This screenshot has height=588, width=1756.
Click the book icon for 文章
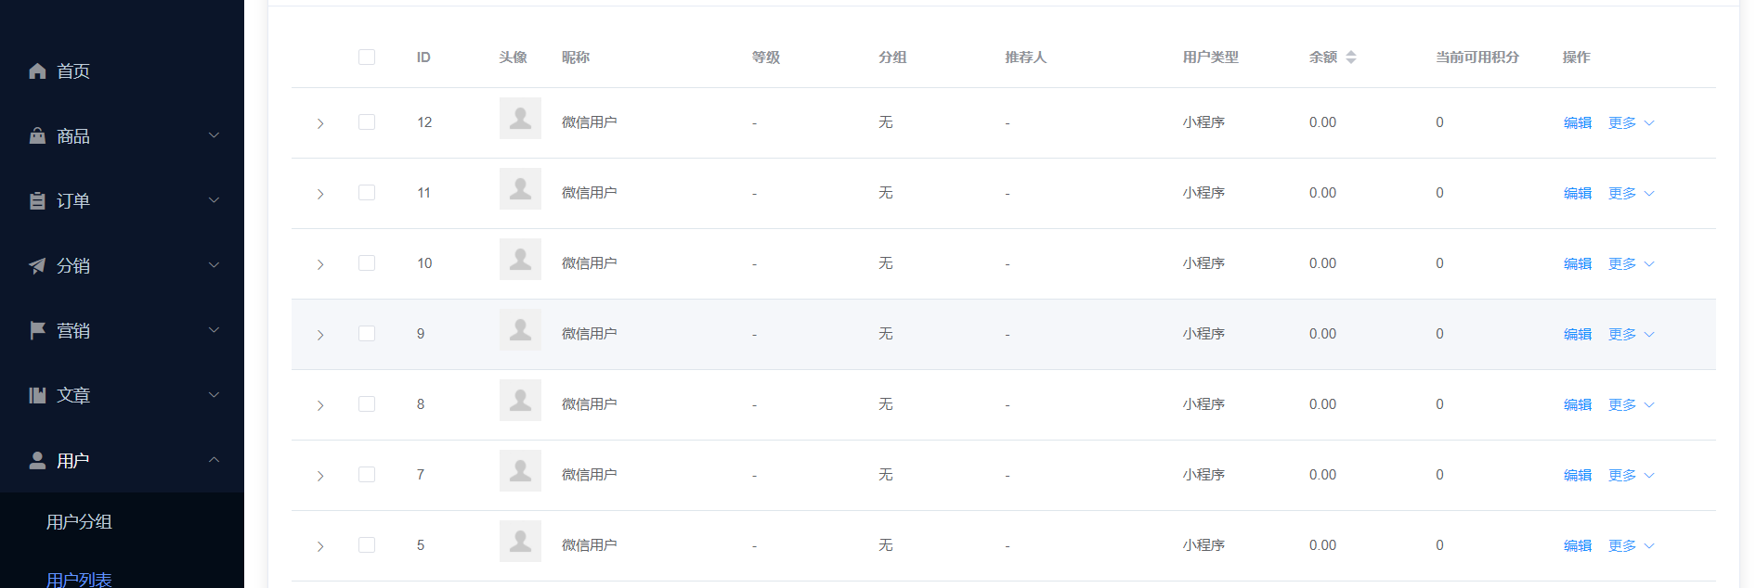tap(37, 395)
